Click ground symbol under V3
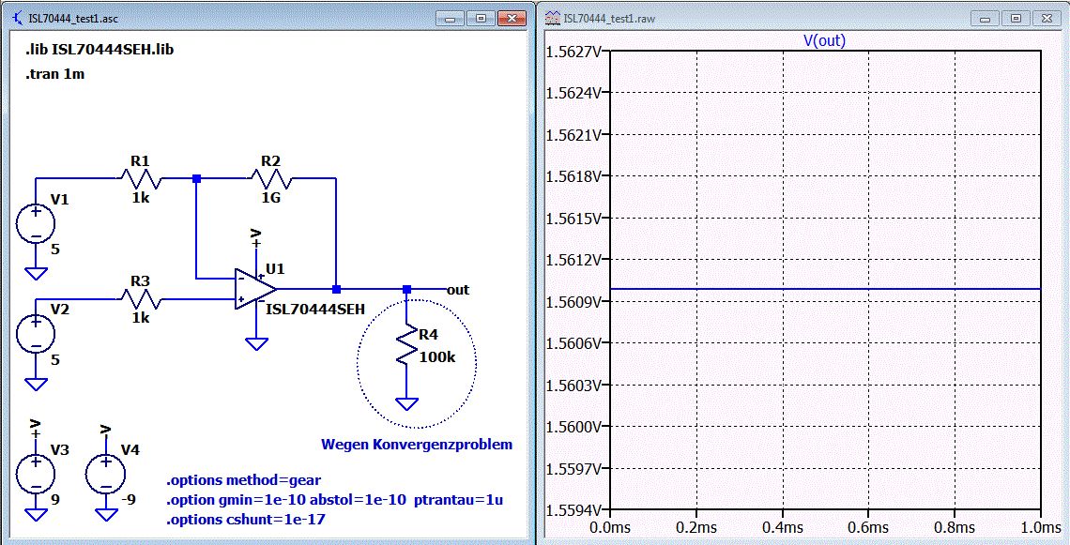The width and height of the screenshot is (1070, 545). pos(36,514)
